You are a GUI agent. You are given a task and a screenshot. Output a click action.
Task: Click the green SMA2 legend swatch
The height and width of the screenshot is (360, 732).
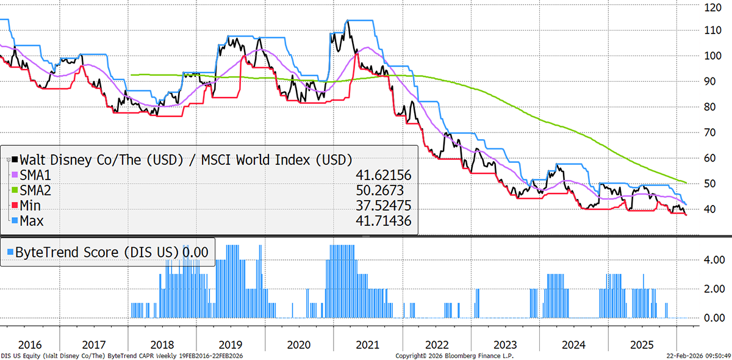(15, 191)
